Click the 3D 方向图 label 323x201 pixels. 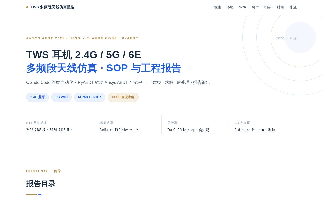point(243,123)
